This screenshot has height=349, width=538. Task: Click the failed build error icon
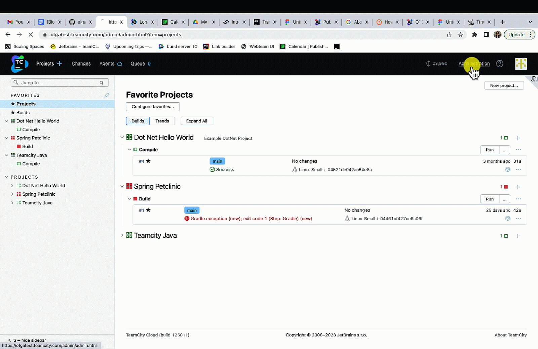187,218
